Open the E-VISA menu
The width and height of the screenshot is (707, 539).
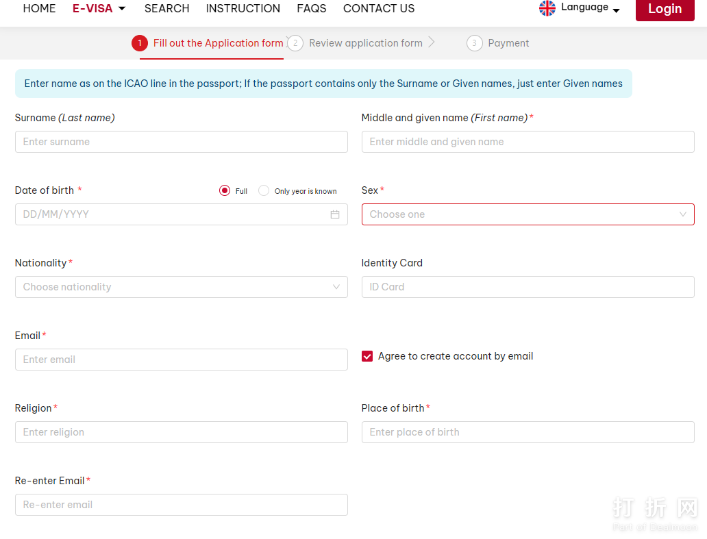[x=99, y=8]
